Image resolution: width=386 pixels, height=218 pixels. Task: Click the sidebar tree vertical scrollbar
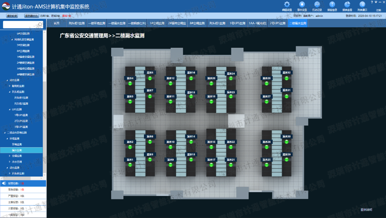coord(45,99)
